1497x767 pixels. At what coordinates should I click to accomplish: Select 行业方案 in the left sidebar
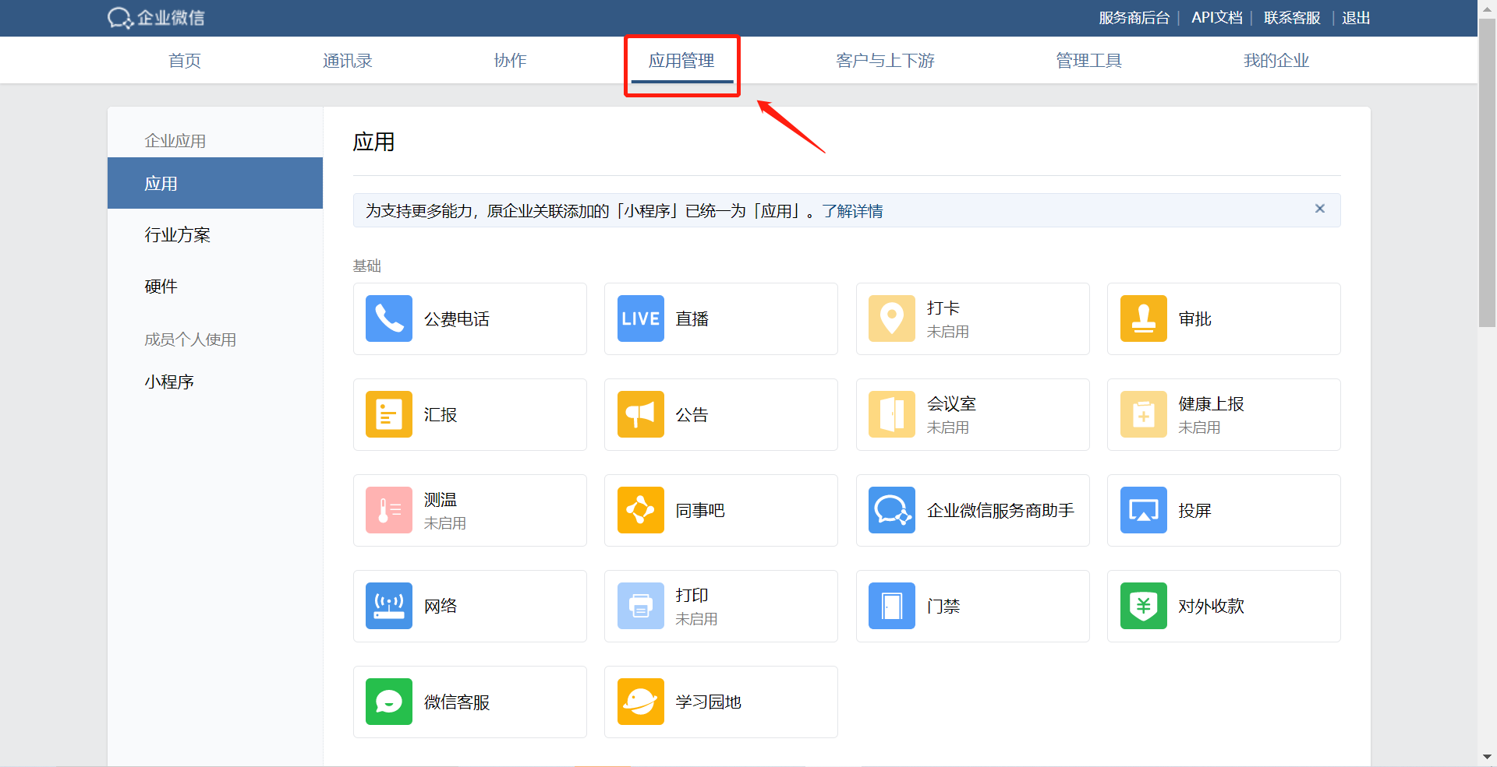[x=178, y=235]
